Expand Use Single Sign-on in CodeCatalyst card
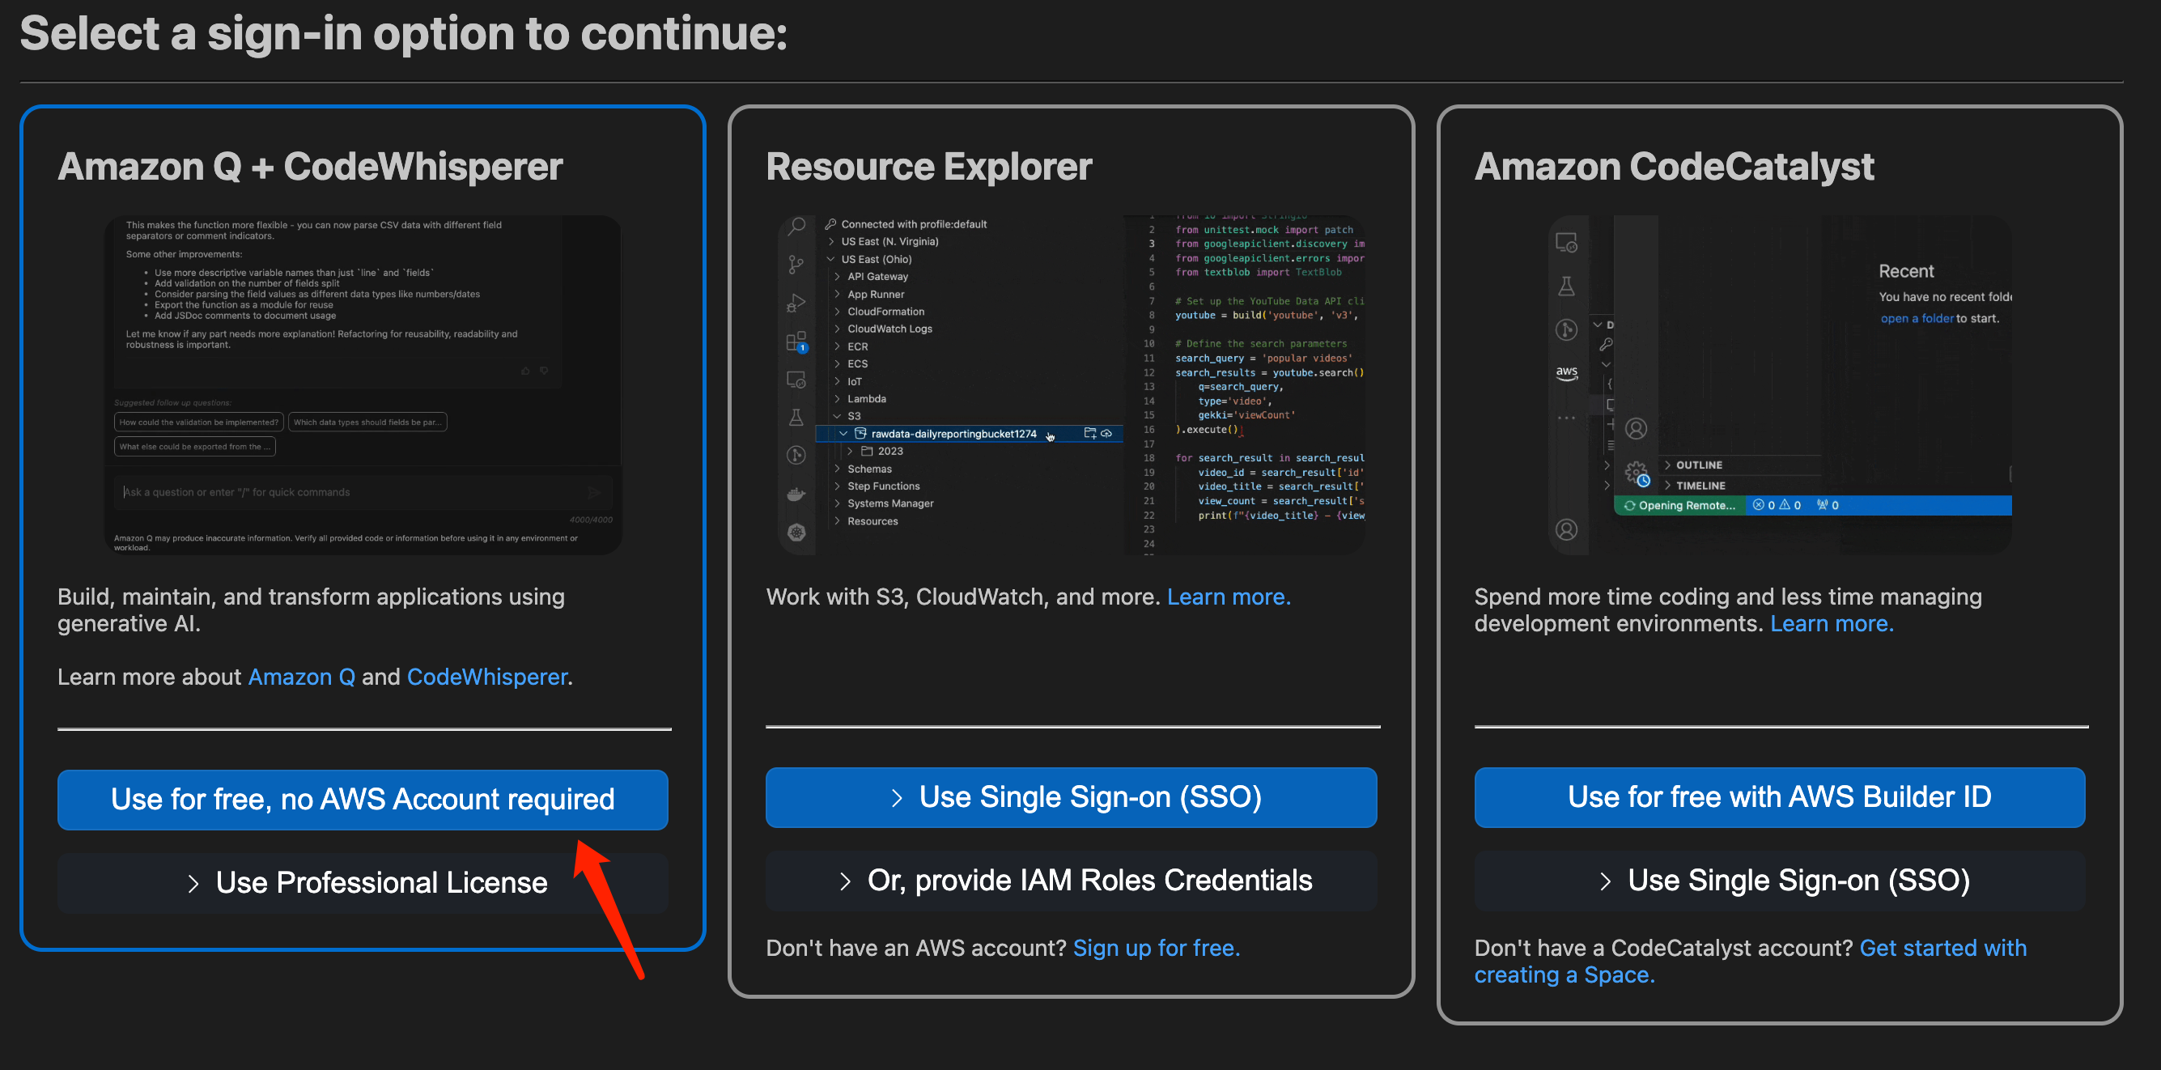2161x1070 pixels. pyautogui.click(x=1779, y=881)
